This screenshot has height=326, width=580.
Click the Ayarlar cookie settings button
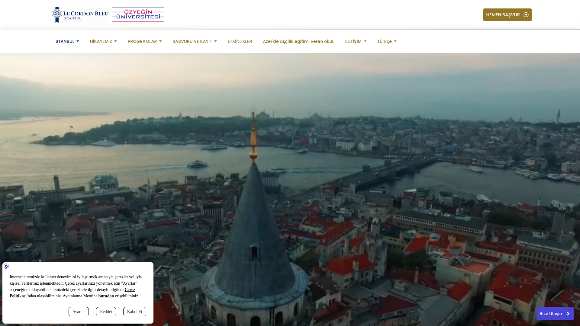(x=79, y=312)
